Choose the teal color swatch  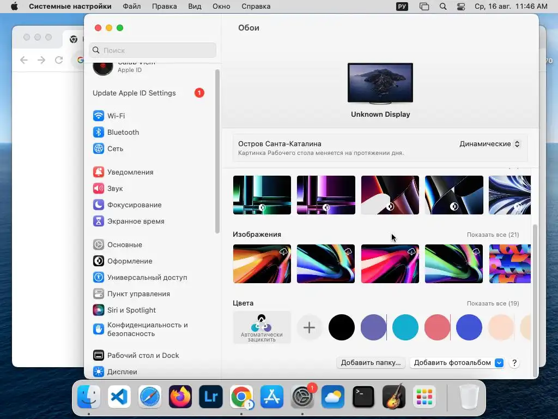pyautogui.click(x=405, y=327)
